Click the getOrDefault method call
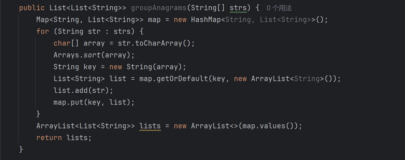405x160 pixels. (182, 79)
